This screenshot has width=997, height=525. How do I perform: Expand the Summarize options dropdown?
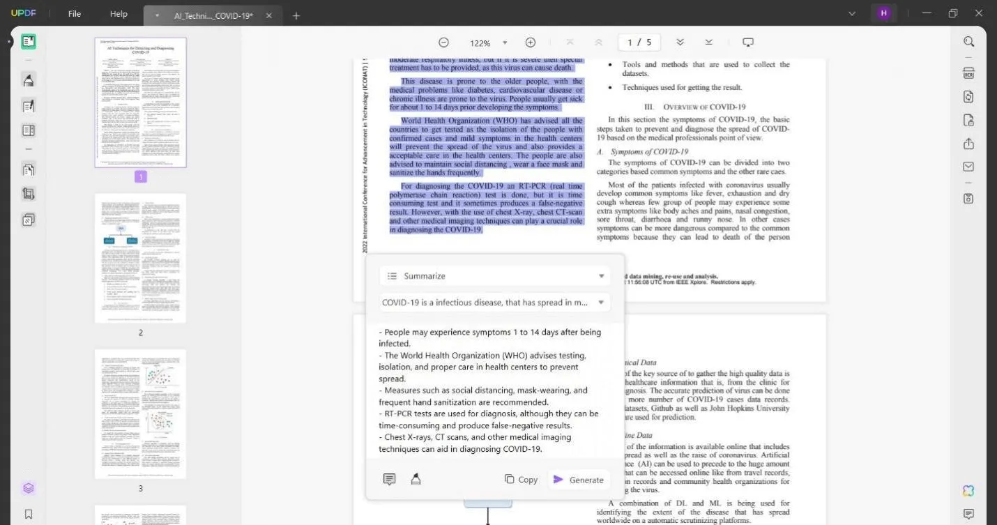pyautogui.click(x=601, y=275)
